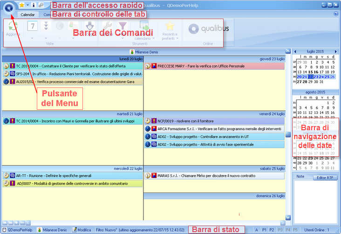341x234 pixels.
Task: Click the clock icon of 'TC 2014/0004 - Contattare' event
Action: point(6,66)
